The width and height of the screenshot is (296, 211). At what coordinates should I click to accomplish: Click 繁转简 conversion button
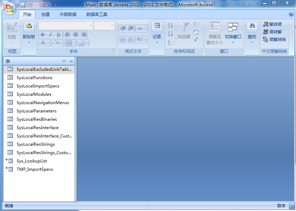(x=272, y=24)
